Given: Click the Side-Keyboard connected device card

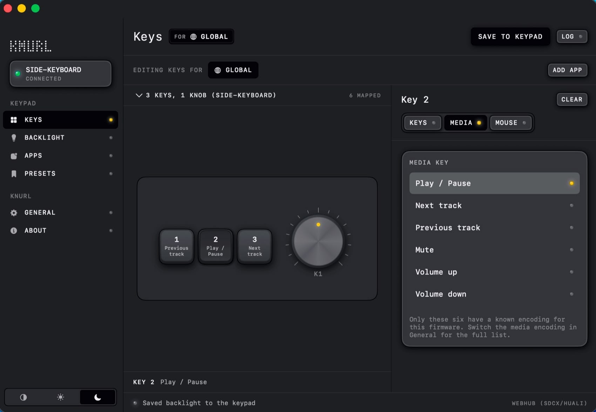Looking at the screenshot, I should (60, 74).
